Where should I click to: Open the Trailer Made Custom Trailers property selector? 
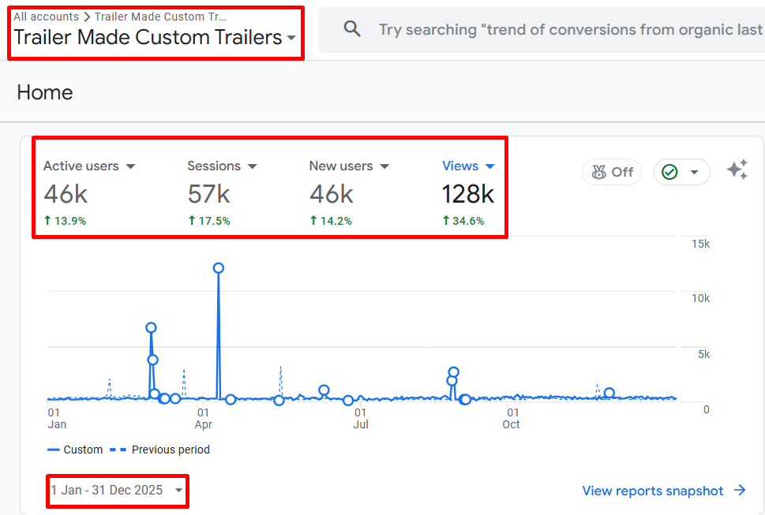[x=155, y=37]
